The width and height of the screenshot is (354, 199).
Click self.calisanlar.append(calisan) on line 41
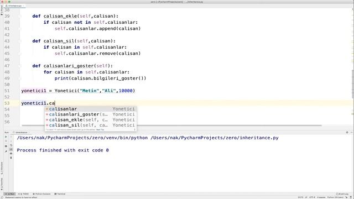pyautogui.click(x=97, y=29)
